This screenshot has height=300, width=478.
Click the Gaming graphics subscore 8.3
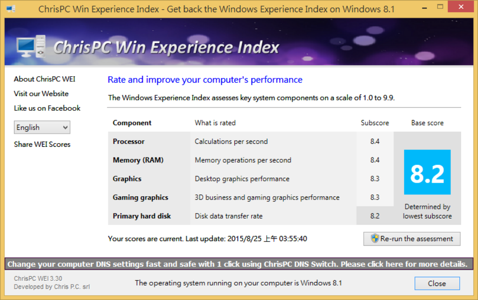(x=375, y=197)
